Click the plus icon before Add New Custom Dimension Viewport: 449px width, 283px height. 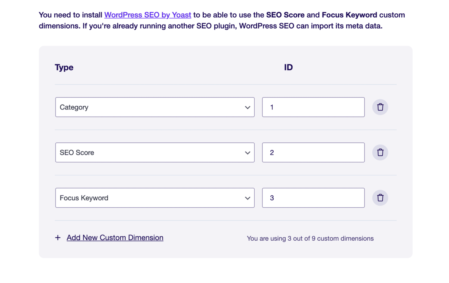tap(58, 238)
